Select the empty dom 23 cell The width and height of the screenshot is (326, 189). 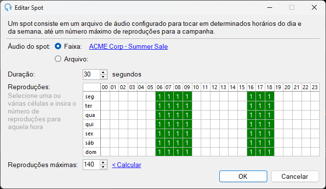click(315, 152)
